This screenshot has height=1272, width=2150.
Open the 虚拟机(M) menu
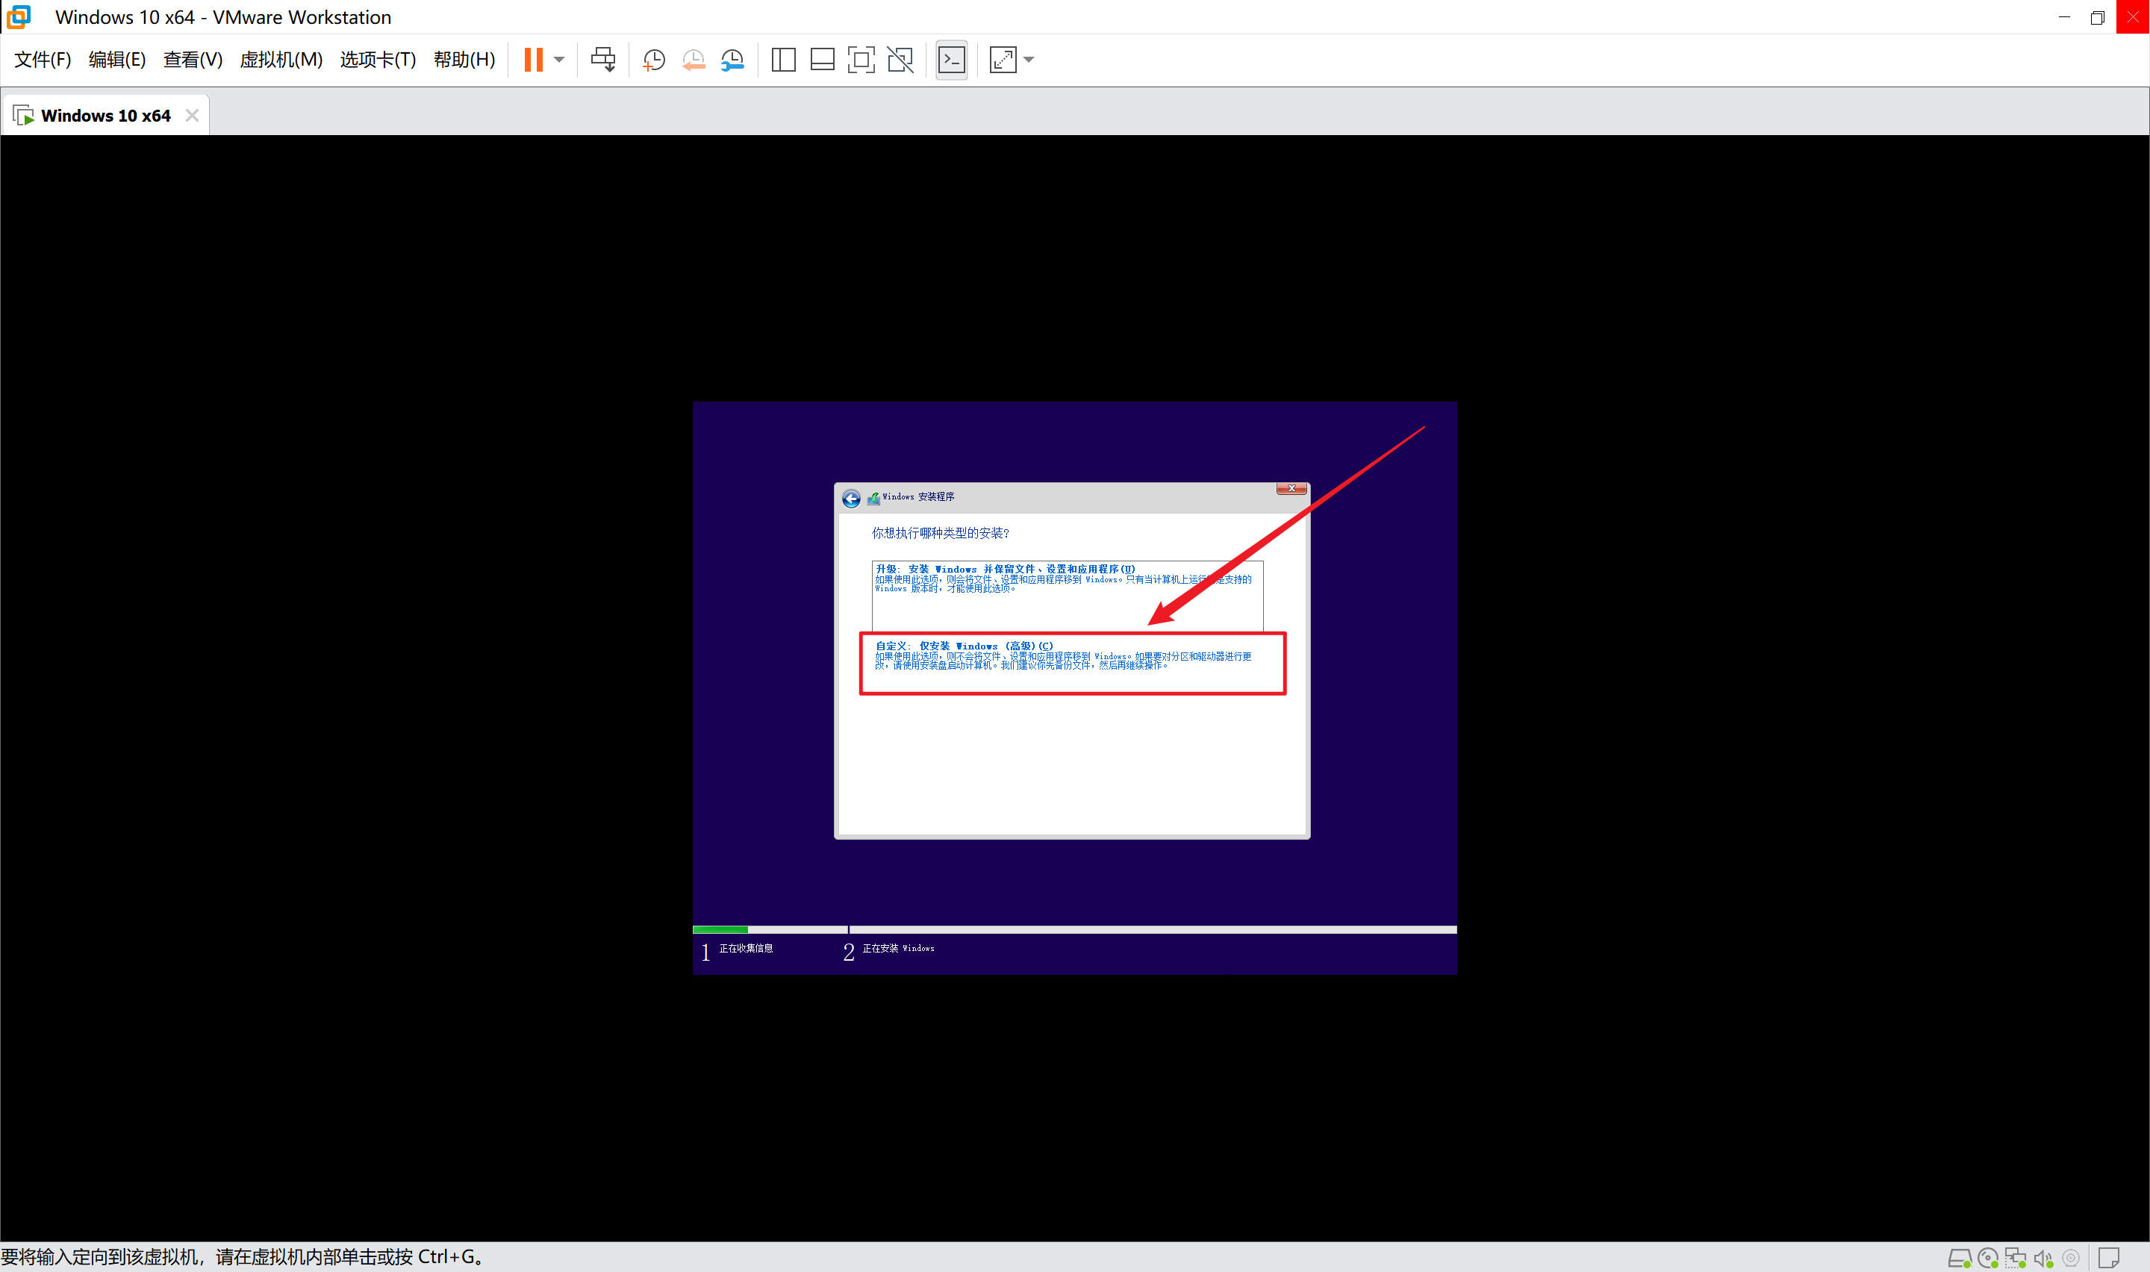pyautogui.click(x=281, y=59)
